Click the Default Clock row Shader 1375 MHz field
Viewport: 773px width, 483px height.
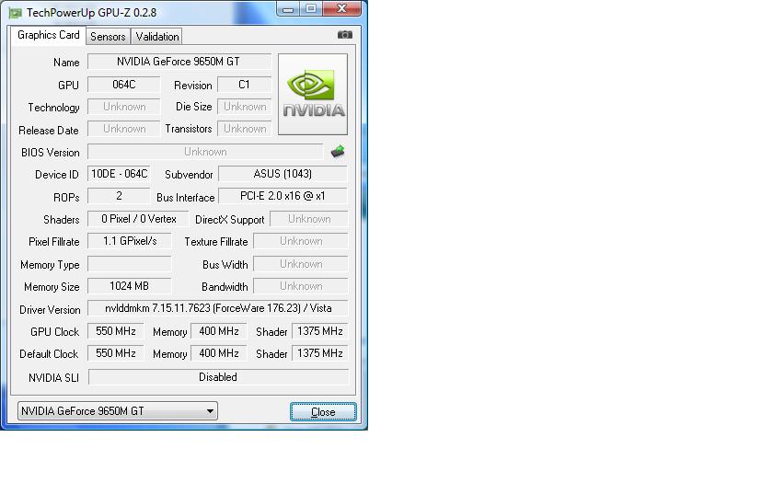tap(320, 353)
